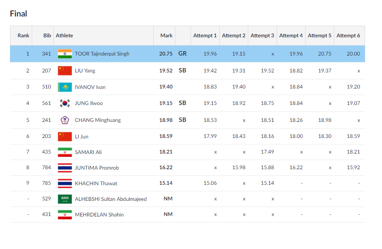Click the Mark column header
Viewport: 382px width, 249px height.
(166, 36)
